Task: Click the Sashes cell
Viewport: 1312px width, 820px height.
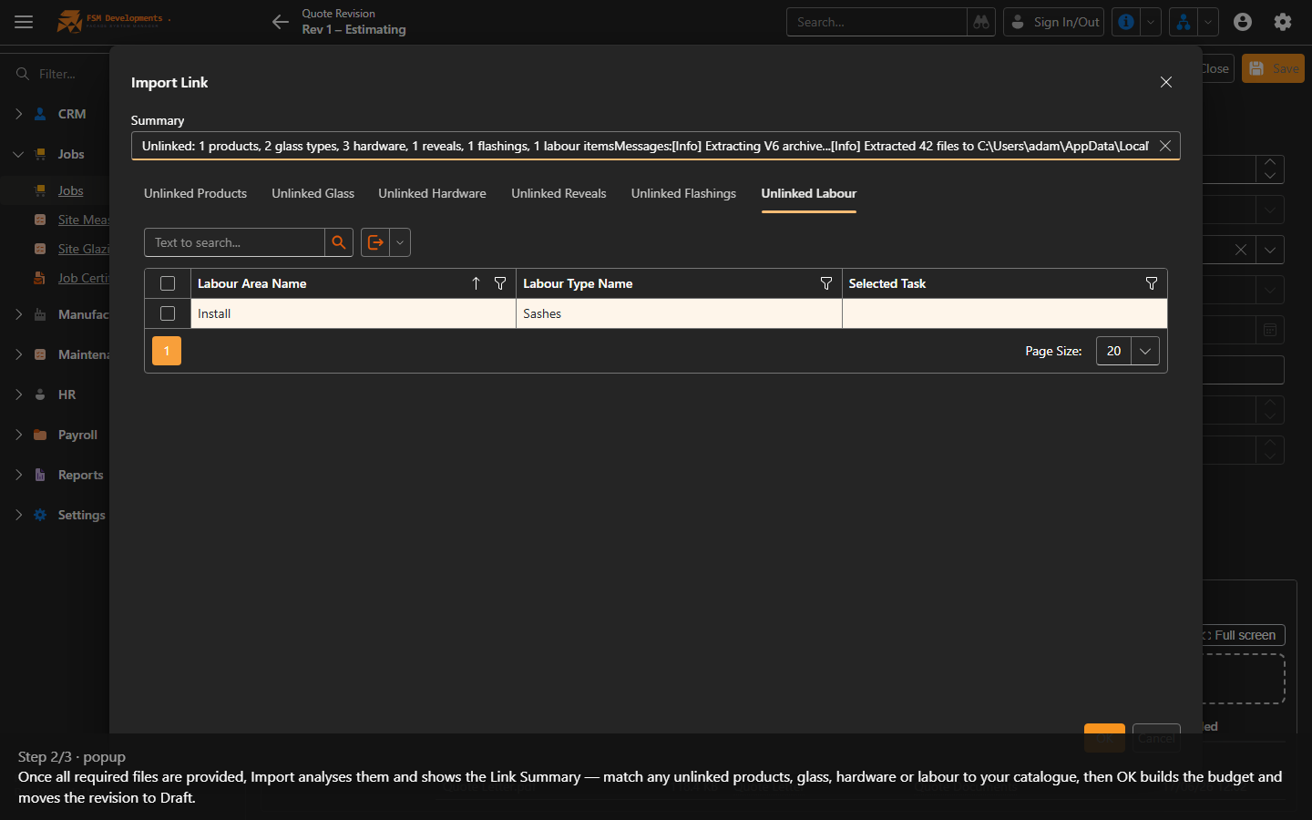Action: [679, 313]
